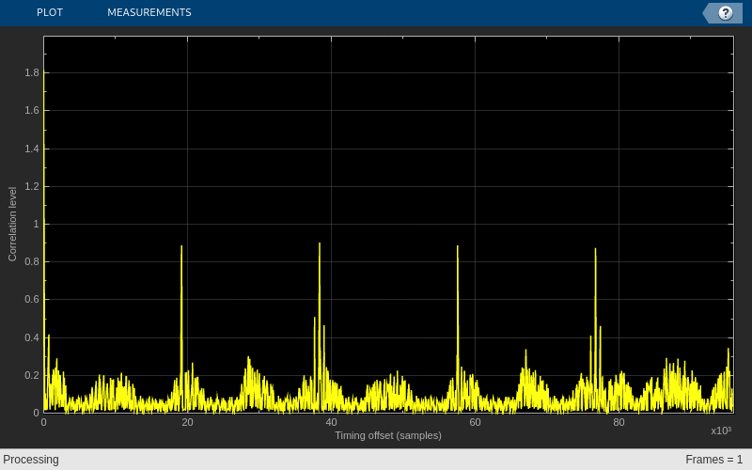Open the help question mark icon
Screen dimensions: 752x470
(725, 13)
